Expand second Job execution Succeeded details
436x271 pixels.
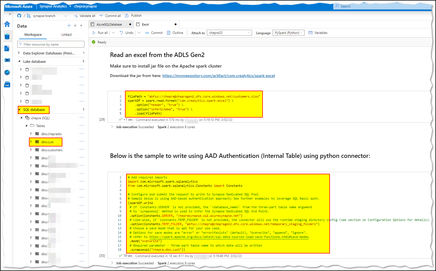tap(112, 263)
